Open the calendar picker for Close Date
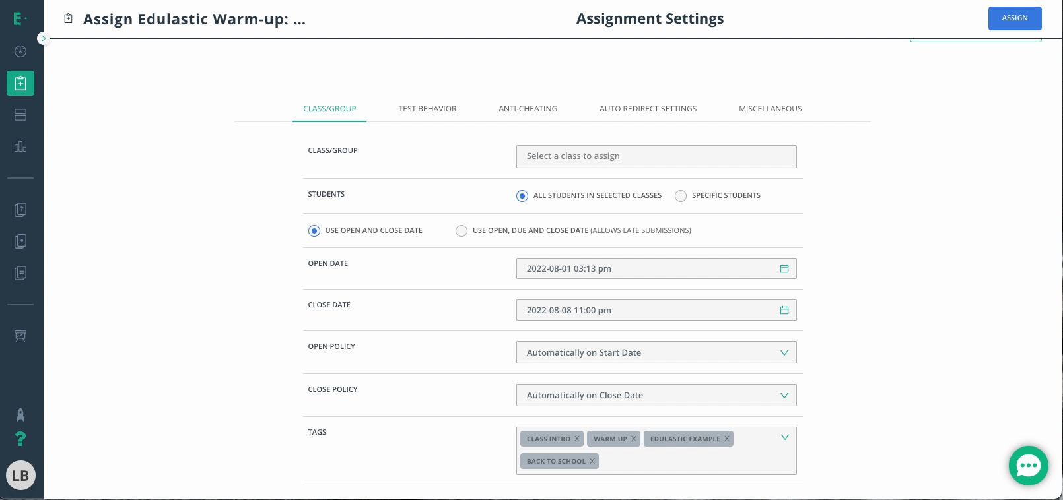This screenshot has width=1063, height=500. coord(784,310)
